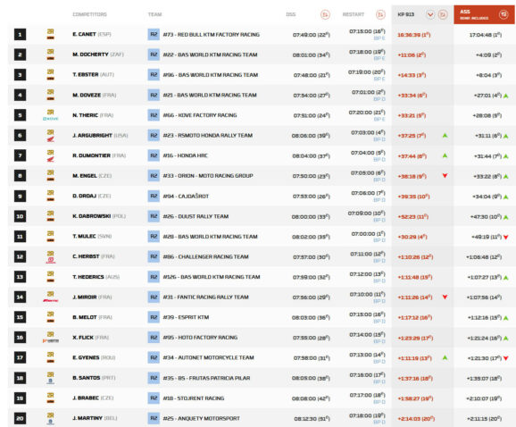
Task: Select the ASS Bonif. Included tab
Action: tap(484, 14)
